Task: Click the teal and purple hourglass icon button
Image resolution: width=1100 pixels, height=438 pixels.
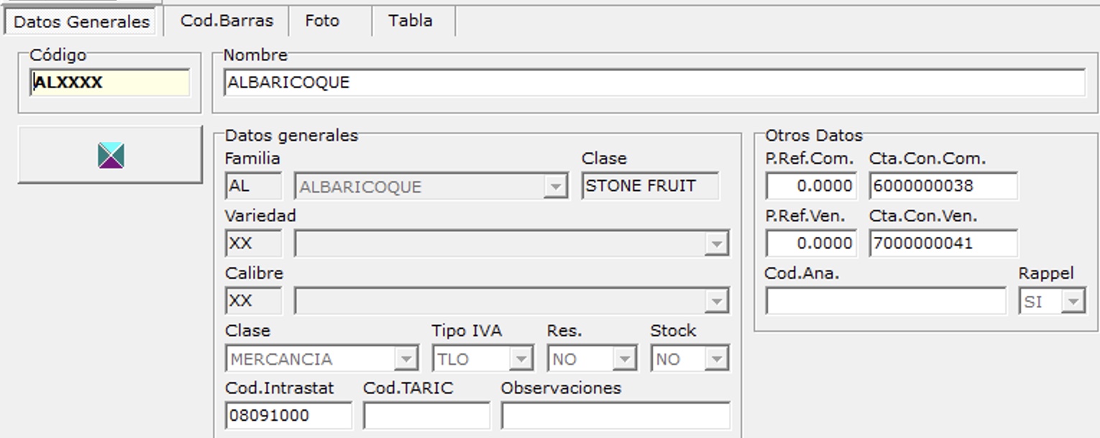Action: [111, 155]
